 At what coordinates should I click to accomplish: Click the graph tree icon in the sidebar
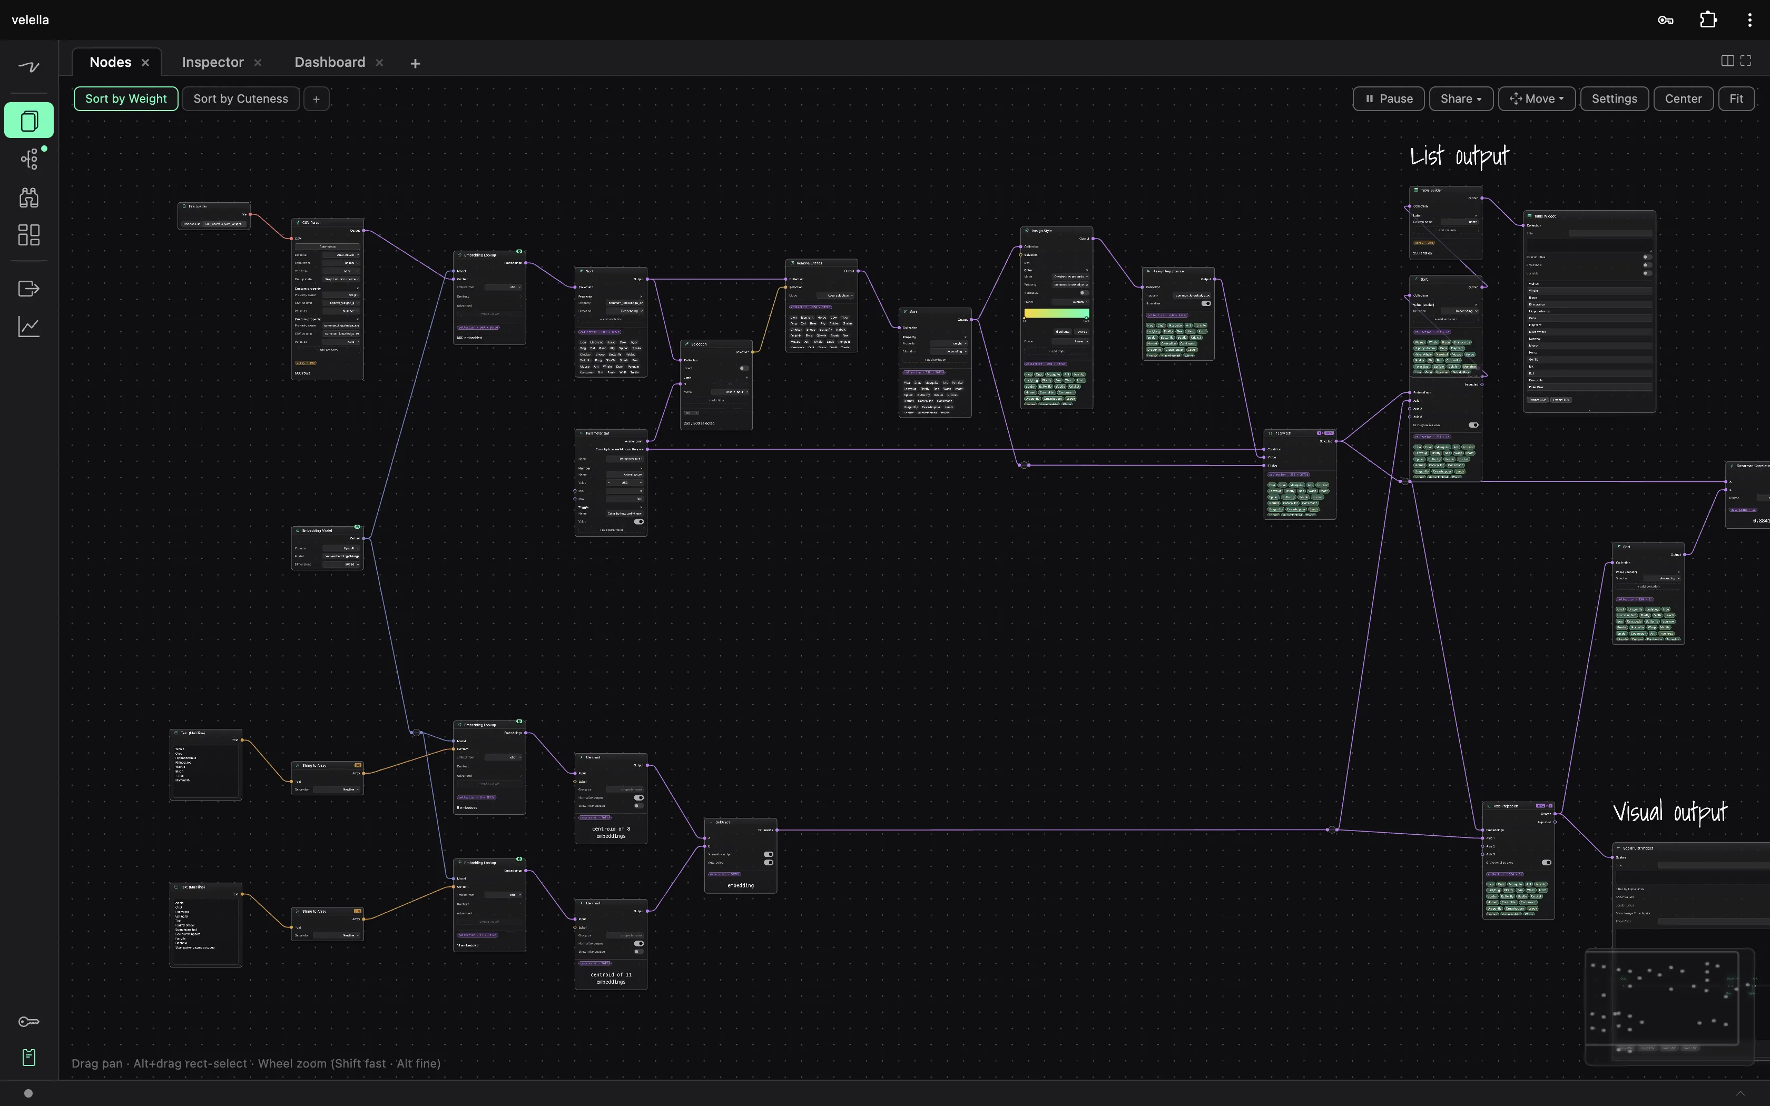click(29, 159)
